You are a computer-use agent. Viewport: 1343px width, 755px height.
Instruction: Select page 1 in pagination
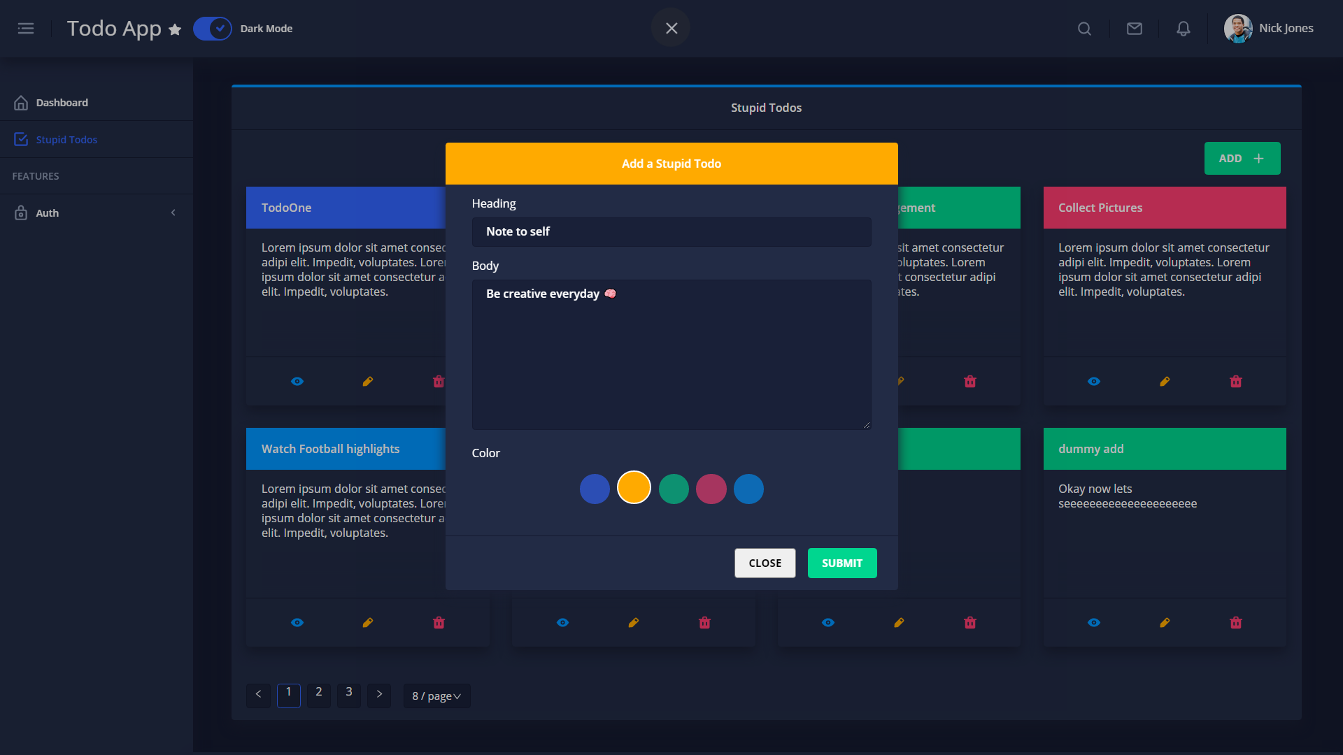point(289,696)
